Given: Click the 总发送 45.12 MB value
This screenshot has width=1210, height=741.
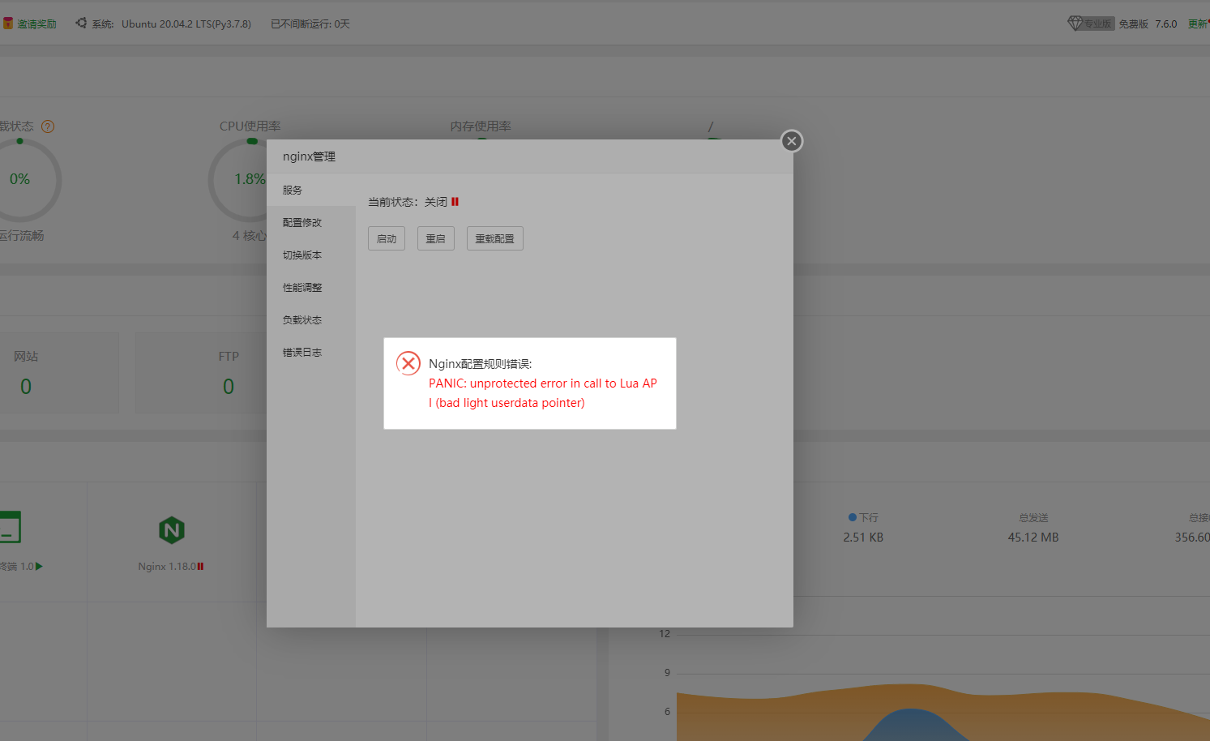Looking at the screenshot, I should click(x=1033, y=538).
